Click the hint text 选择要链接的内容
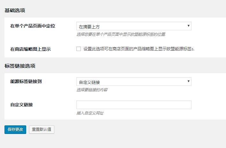This screenshot has width=226, height=148. tap(92, 90)
